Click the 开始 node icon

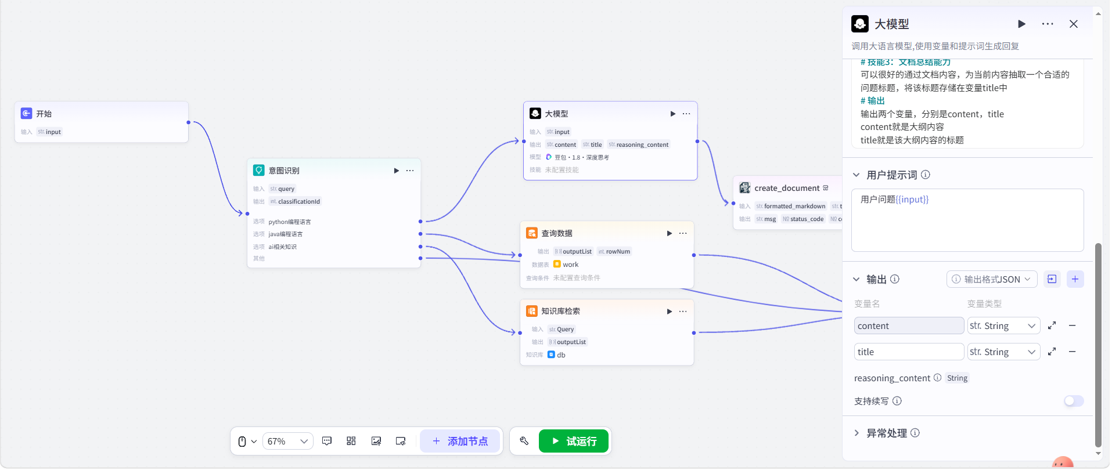click(26, 113)
